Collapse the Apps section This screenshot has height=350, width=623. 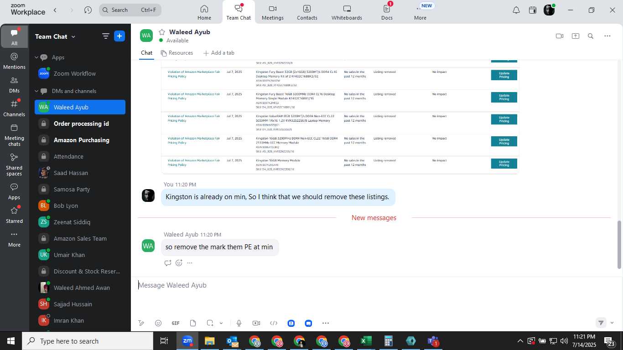(36, 57)
